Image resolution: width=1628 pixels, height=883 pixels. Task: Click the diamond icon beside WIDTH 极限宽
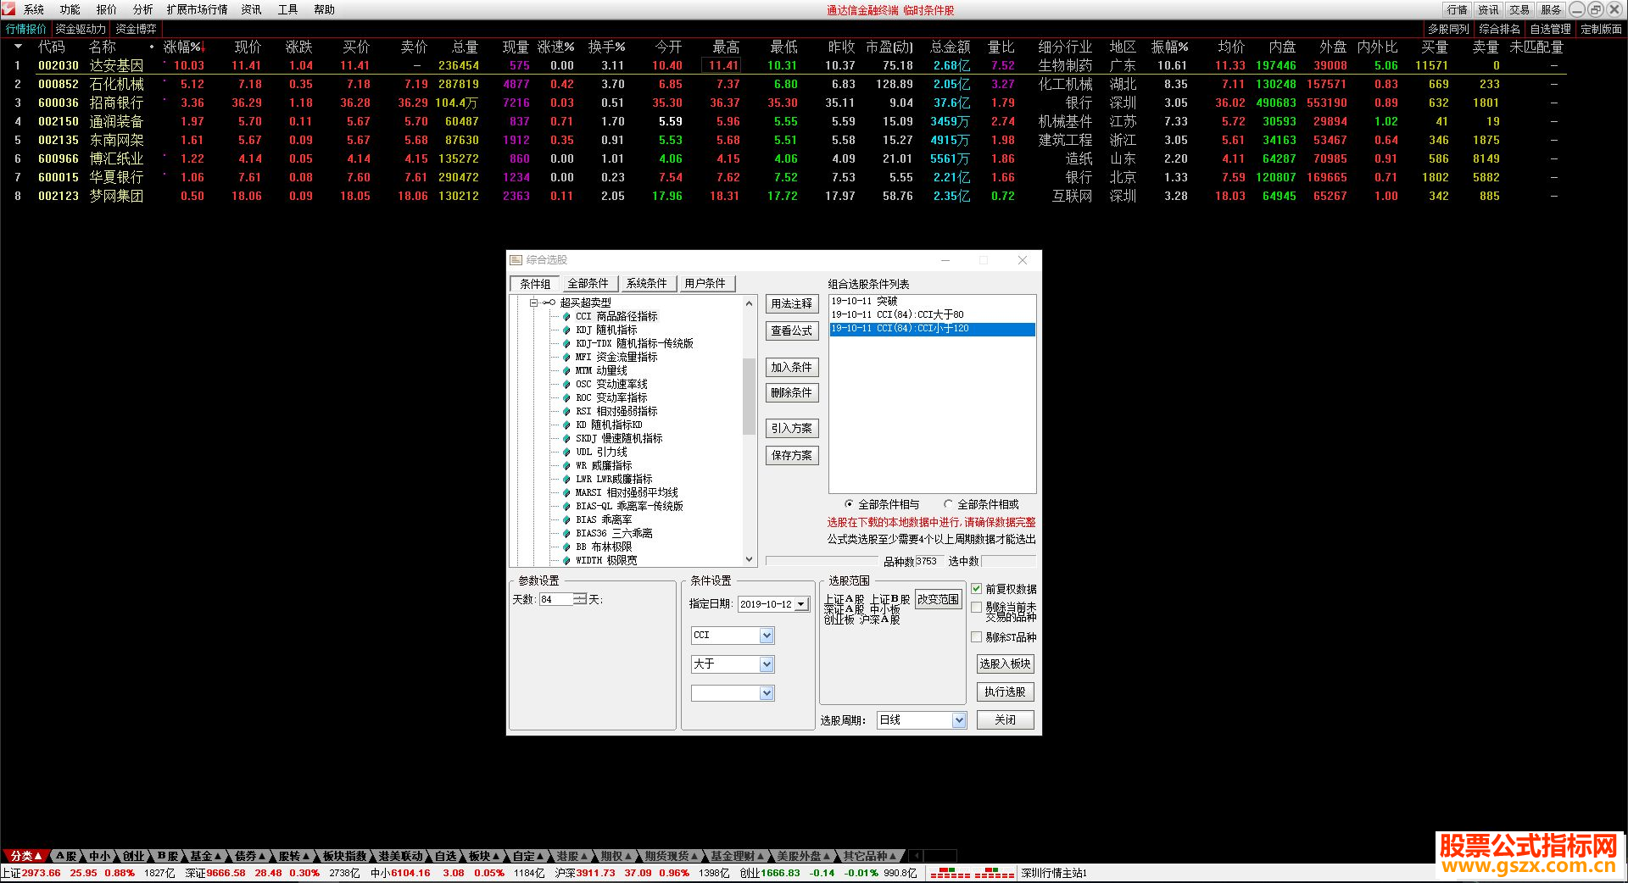(x=566, y=561)
